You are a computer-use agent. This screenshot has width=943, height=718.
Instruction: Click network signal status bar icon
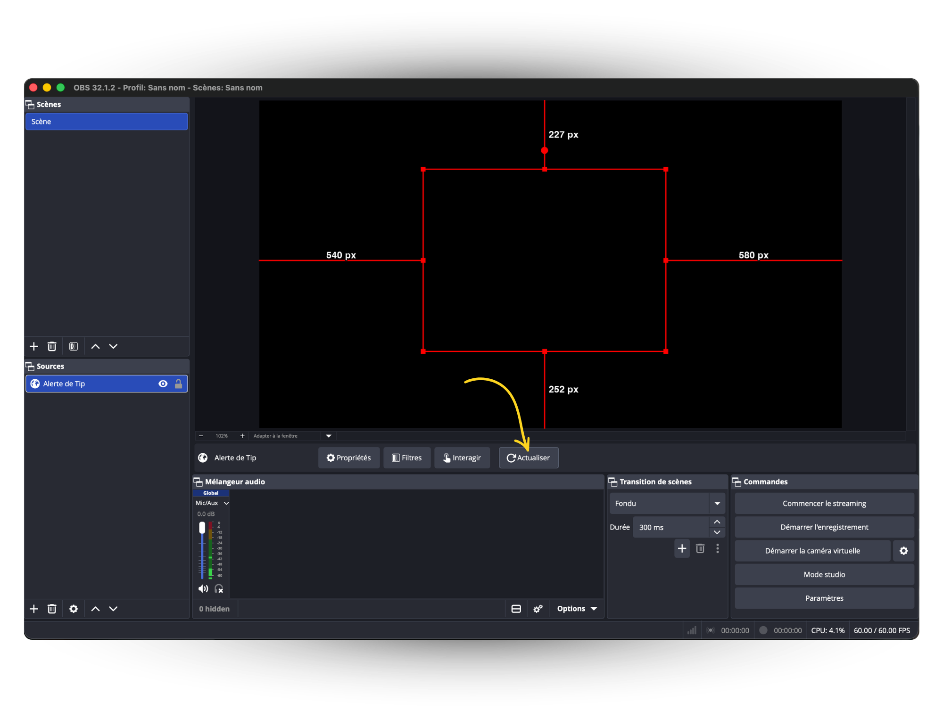tap(692, 630)
